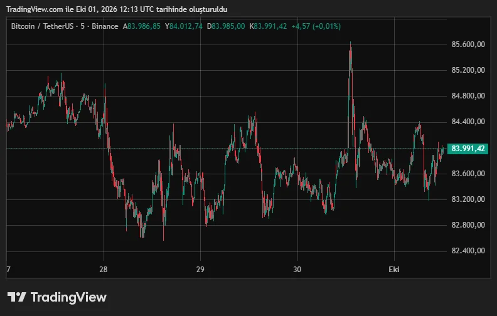Click the close value K83.991,42
The height and width of the screenshot is (316, 497).
(x=268, y=26)
